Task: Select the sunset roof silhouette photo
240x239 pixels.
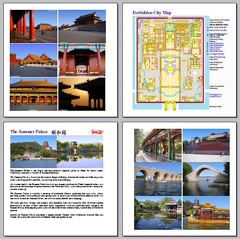Action: click(82, 94)
